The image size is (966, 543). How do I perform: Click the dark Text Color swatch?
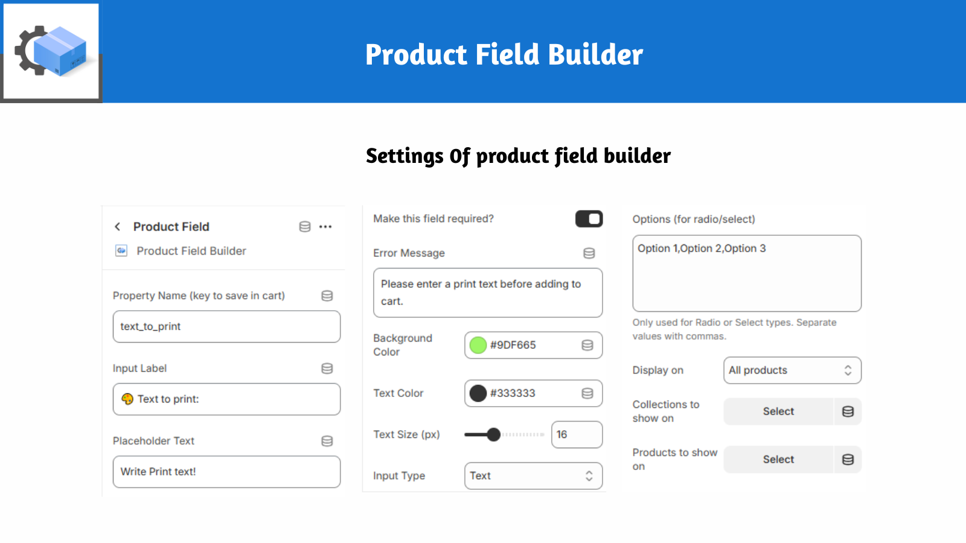pyautogui.click(x=478, y=393)
